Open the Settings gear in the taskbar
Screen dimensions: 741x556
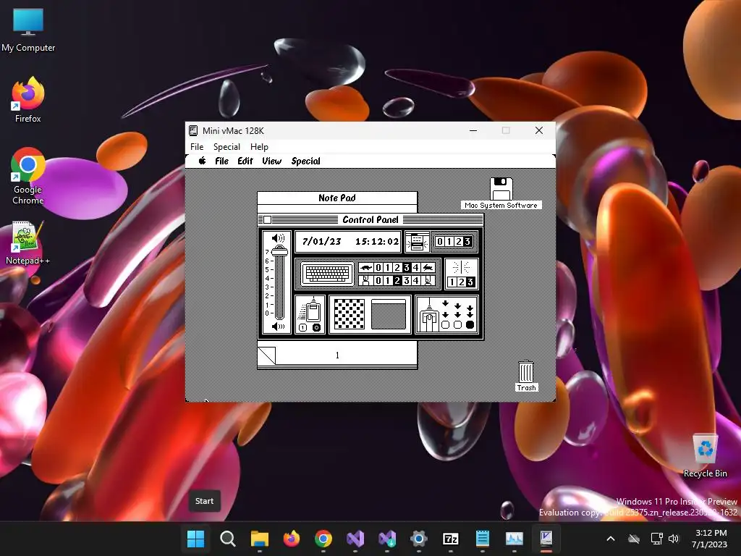coord(419,539)
